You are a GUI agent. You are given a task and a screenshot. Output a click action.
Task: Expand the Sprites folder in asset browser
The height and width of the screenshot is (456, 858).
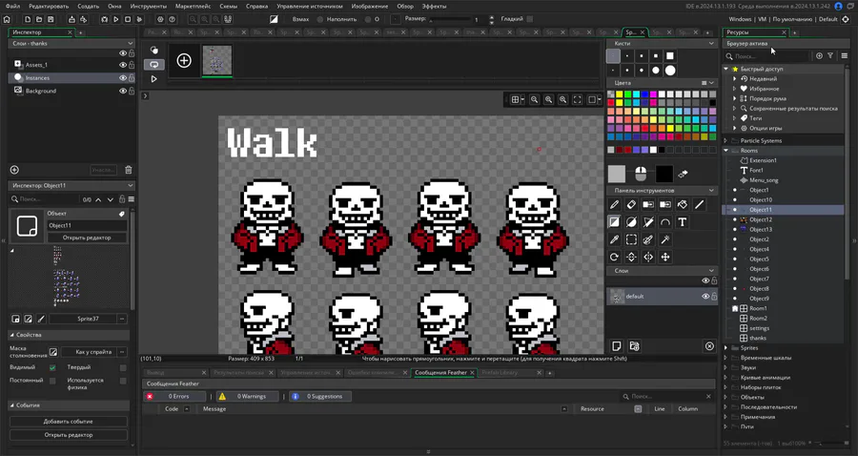[726, 347]
